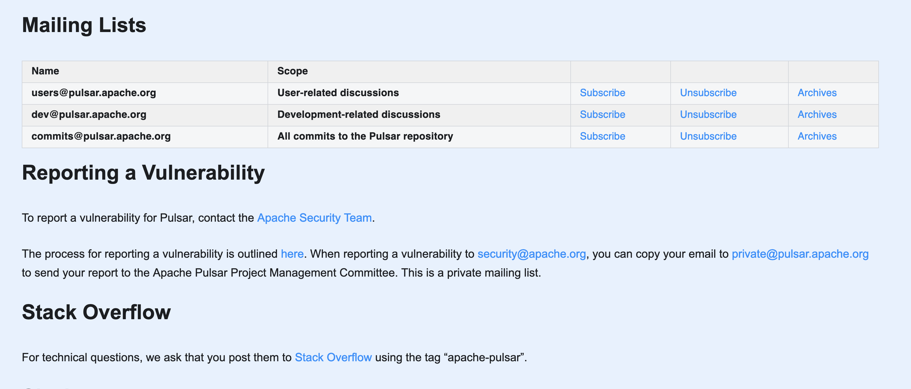Click the 'User-related discussions' scope cell
Screen dimensions: 911x389
[x=419, y=93]
